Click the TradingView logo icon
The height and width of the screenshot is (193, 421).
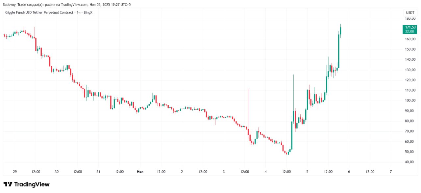[8, 184]
